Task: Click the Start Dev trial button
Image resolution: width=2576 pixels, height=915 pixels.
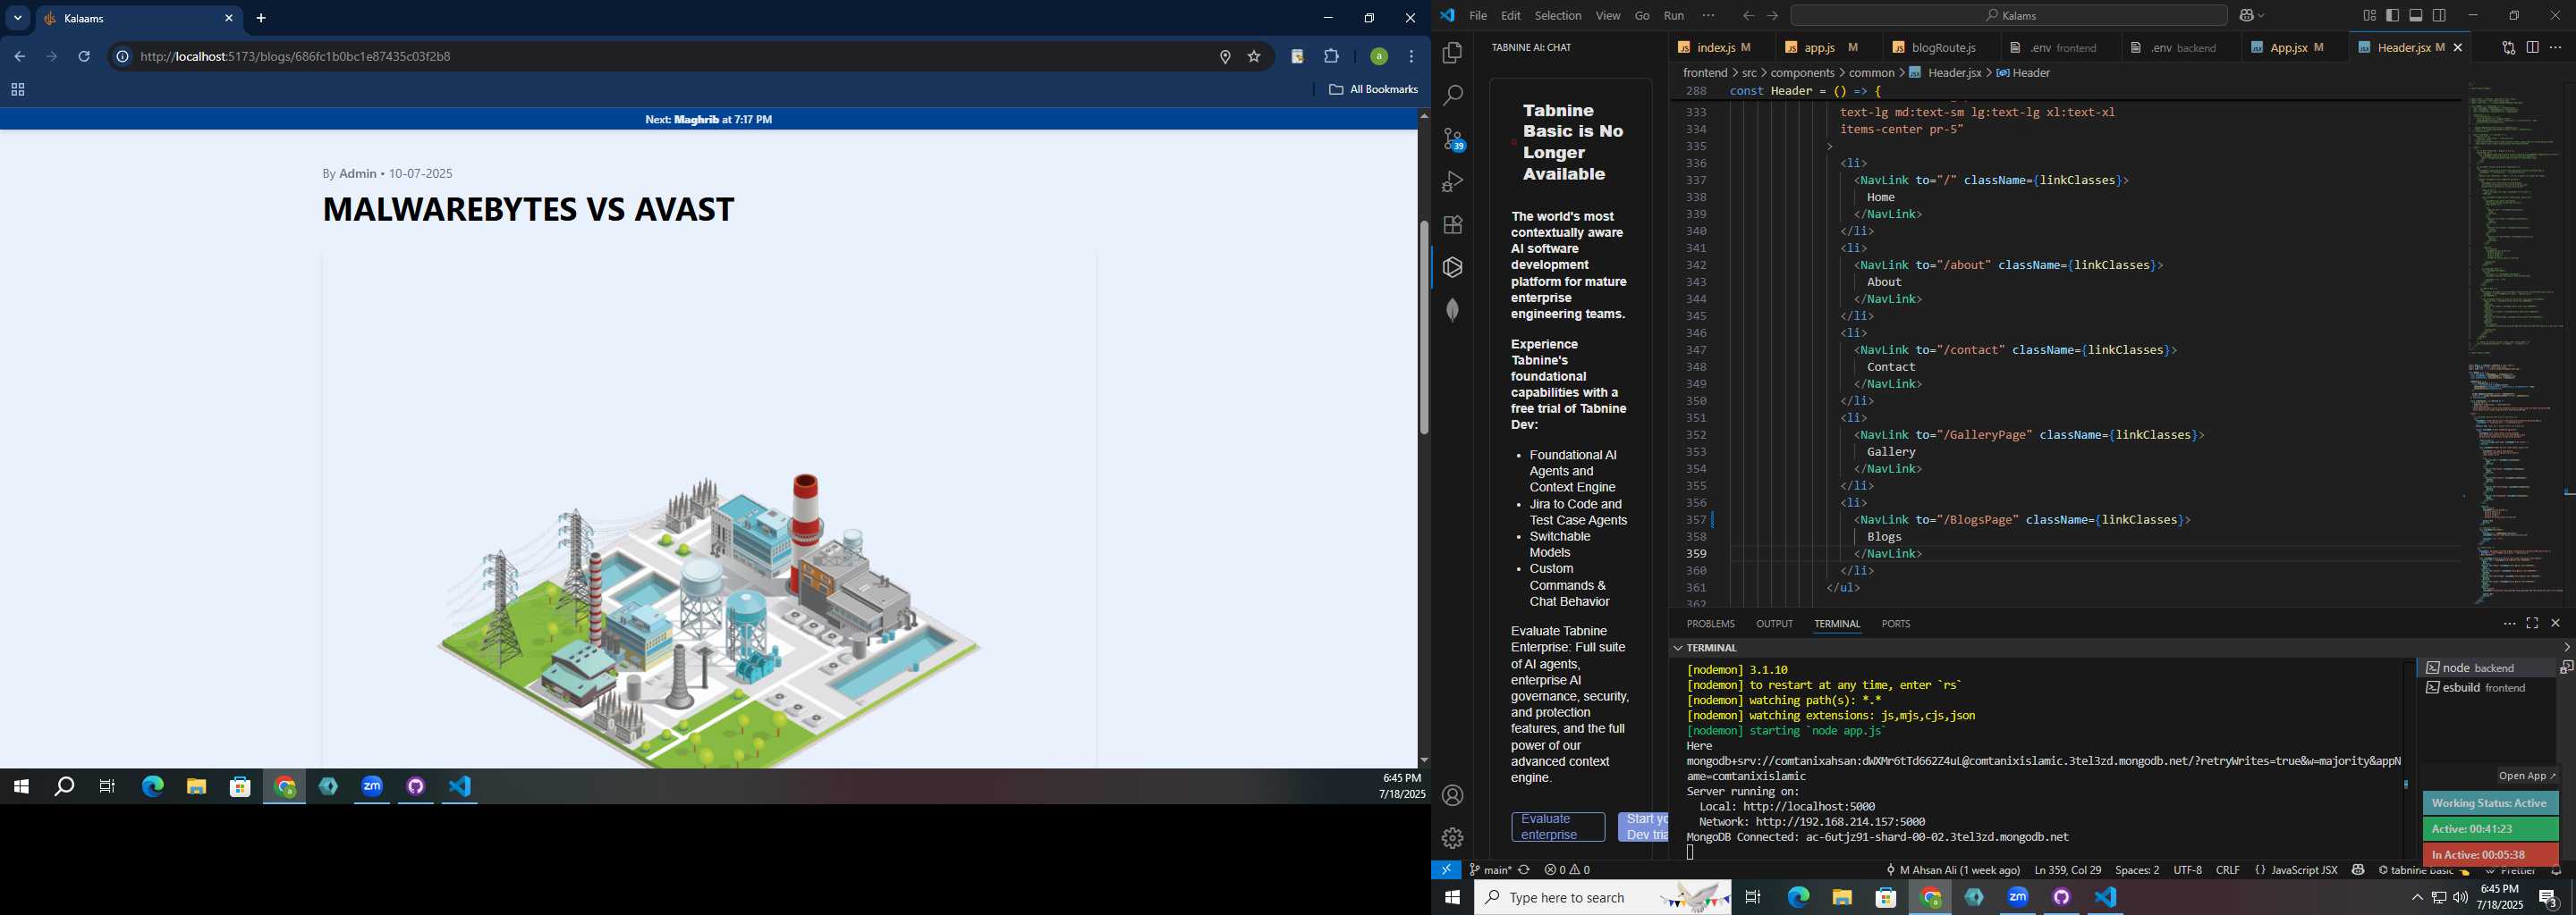Action: pyautogui.click(x=1643, y=827)
